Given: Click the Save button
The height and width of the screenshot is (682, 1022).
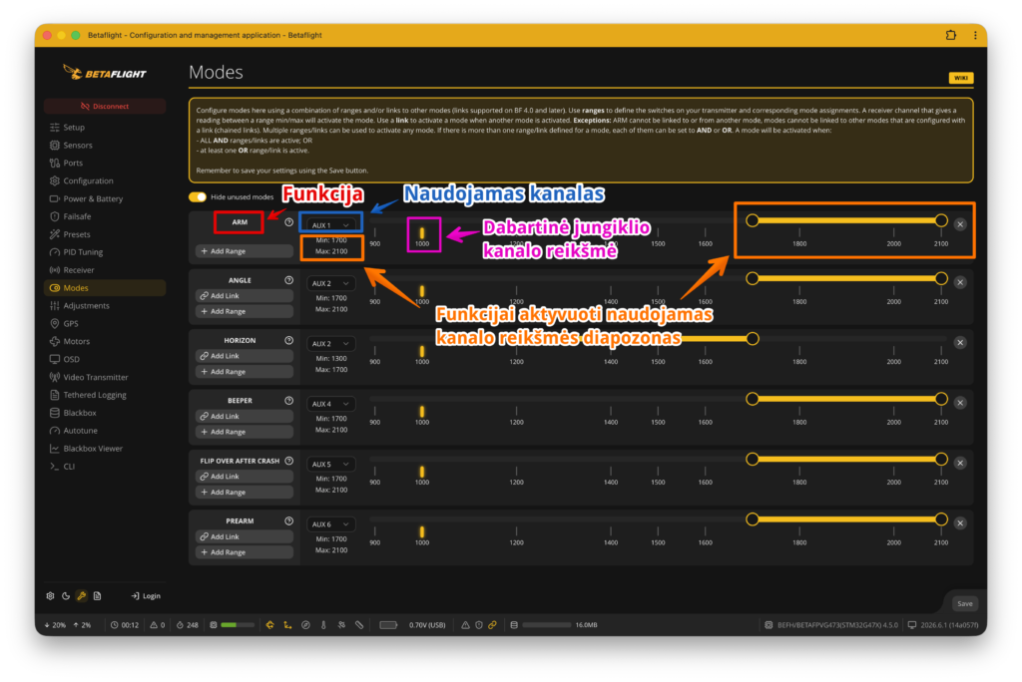Looking at the screenshot, I should (965, 604).
